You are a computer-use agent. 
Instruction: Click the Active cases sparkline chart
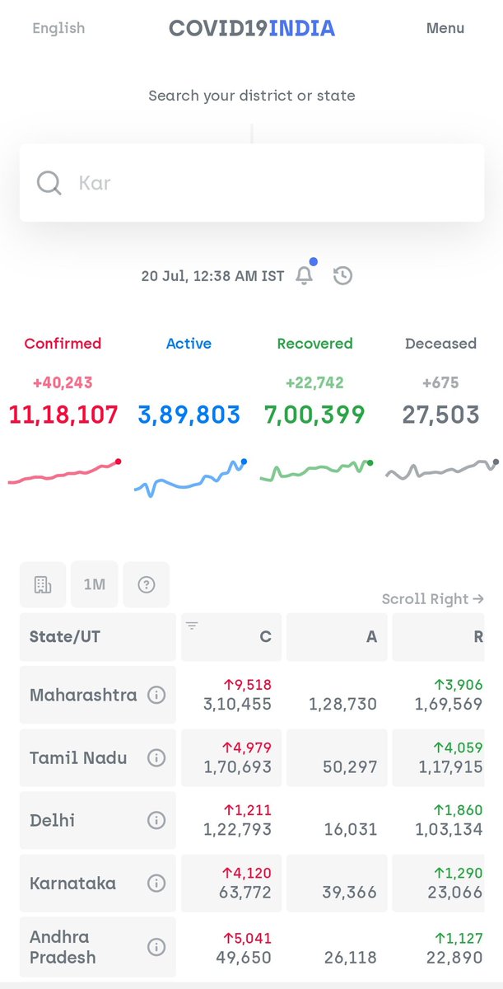[190, 479]
